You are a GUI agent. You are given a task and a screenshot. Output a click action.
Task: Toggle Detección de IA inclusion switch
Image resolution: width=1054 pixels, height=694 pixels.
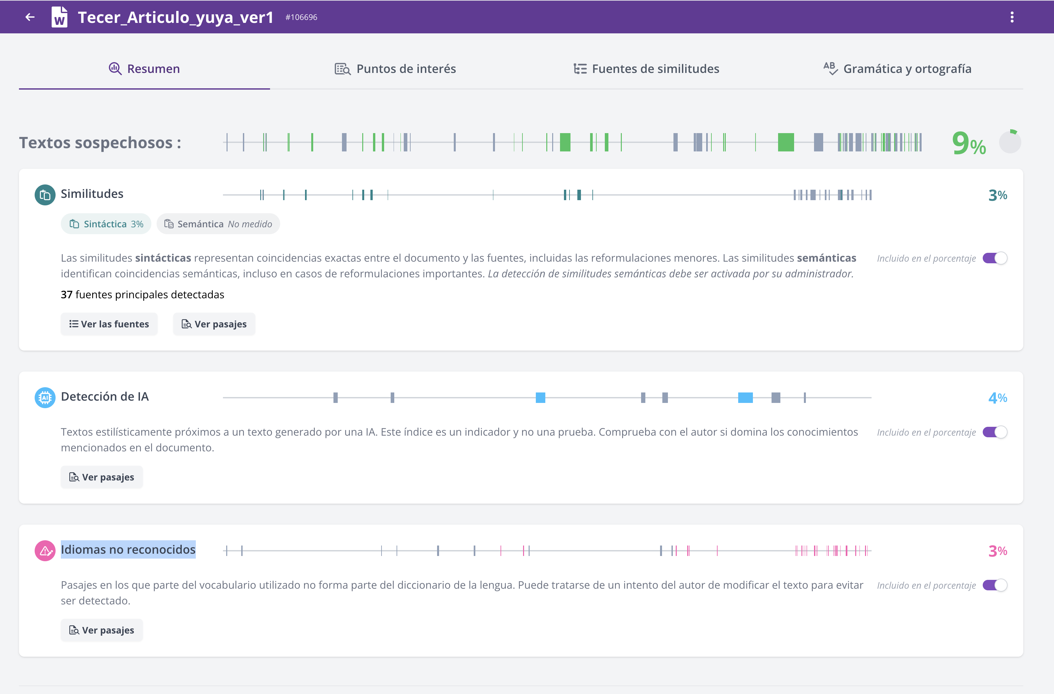[994, 432]
